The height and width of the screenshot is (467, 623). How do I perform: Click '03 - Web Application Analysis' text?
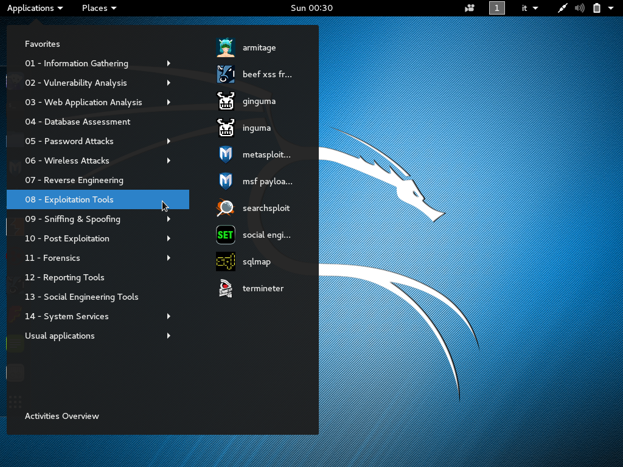pos(83,102)
